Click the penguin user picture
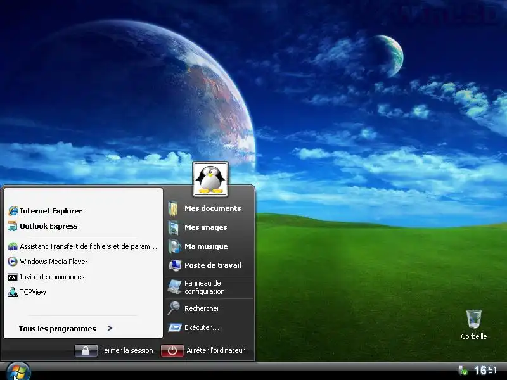This screenshot has height=380, width=507. [210, 179]
